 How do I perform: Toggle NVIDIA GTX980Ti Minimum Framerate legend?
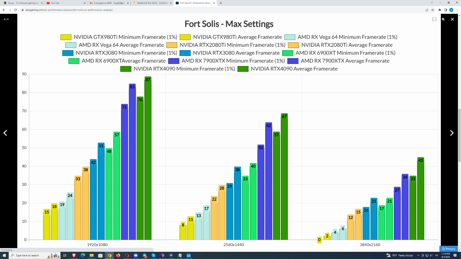[x=119, y=37]
